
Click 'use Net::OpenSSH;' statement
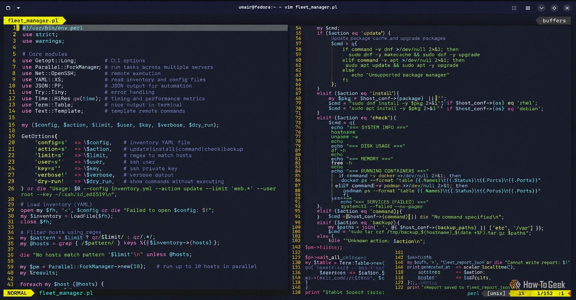click(49, 73)
